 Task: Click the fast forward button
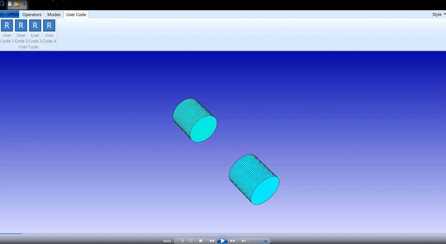(233, 241)
